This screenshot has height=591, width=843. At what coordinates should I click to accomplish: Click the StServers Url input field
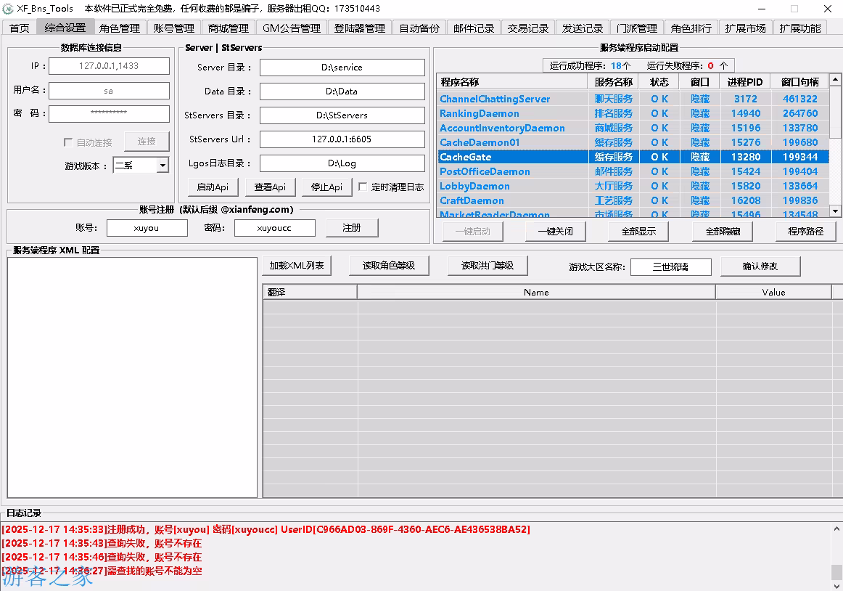342,139
